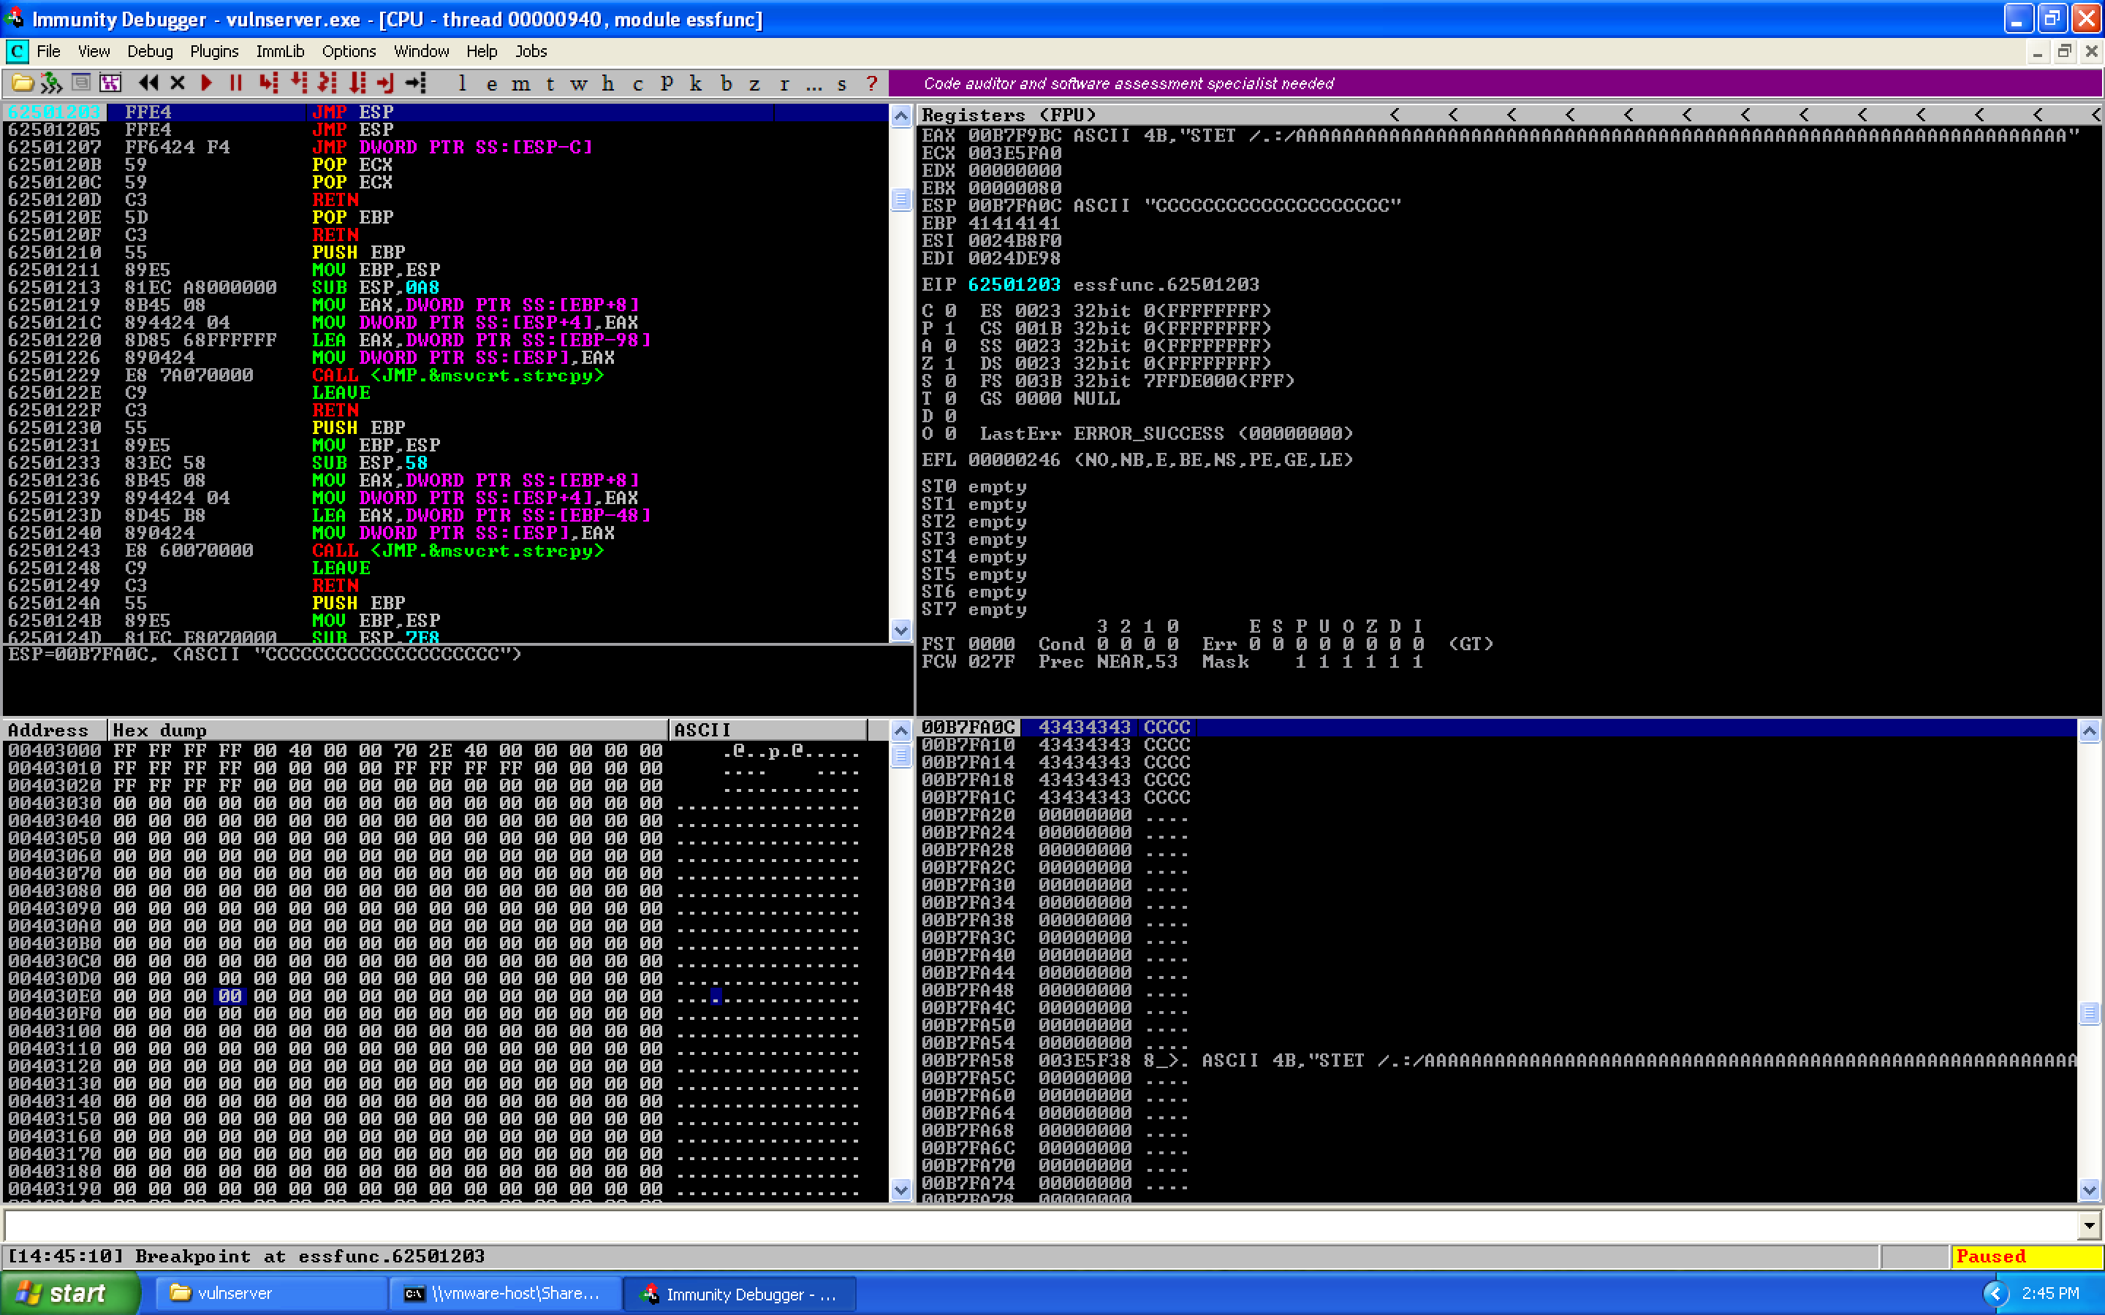Click the Step into icon
This screenshot has height=1315, width=2105.
[269, 83]
